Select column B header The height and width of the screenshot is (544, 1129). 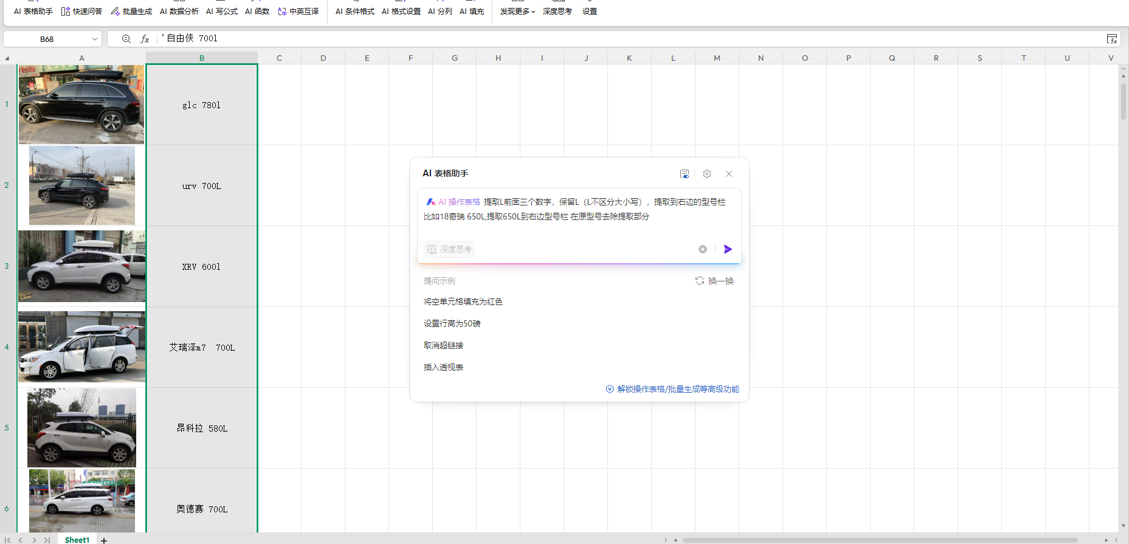pos(202,58)
